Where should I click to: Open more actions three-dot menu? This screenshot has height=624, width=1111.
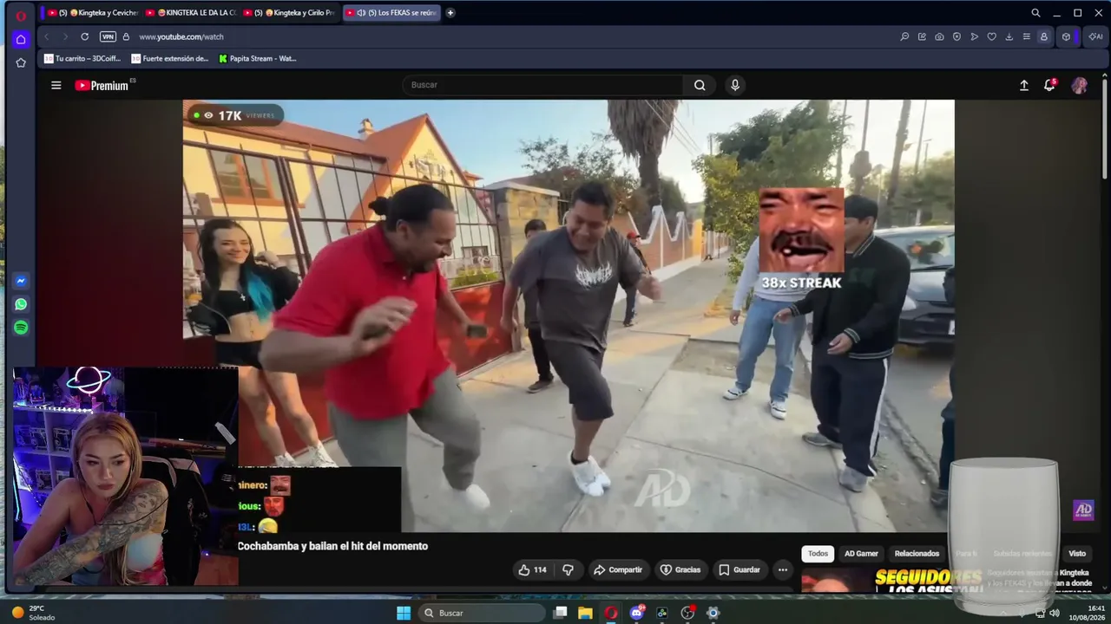[x=783, y=569]
